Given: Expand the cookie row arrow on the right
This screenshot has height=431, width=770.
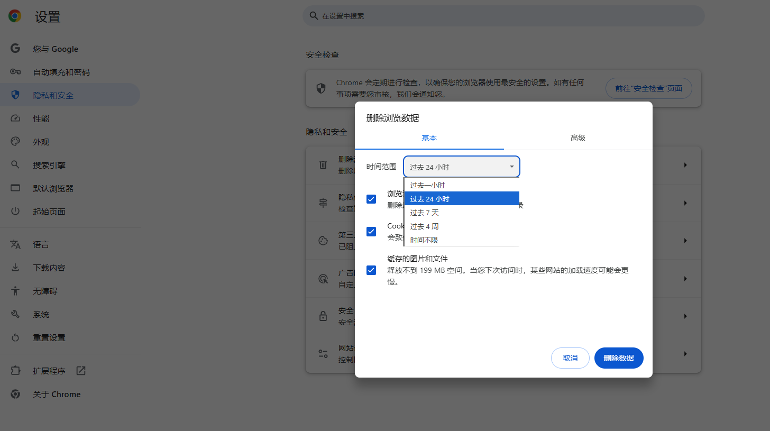Looking at the screenshot, I should coord(685,241).
